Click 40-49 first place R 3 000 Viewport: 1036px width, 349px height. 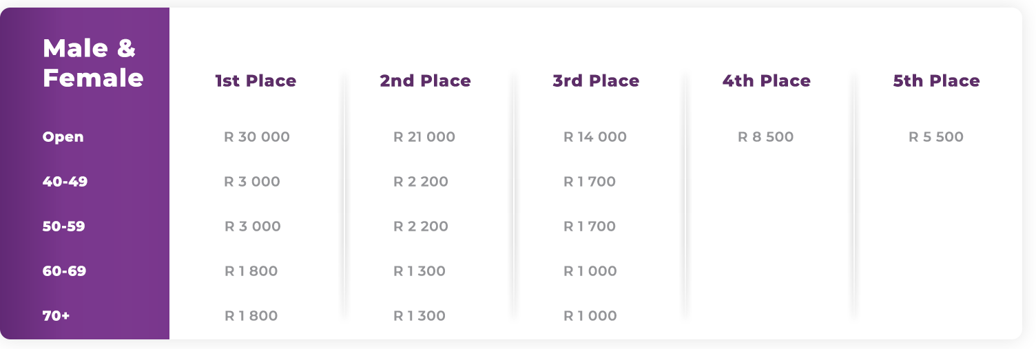pyautogui.click(x=252, y=182)
